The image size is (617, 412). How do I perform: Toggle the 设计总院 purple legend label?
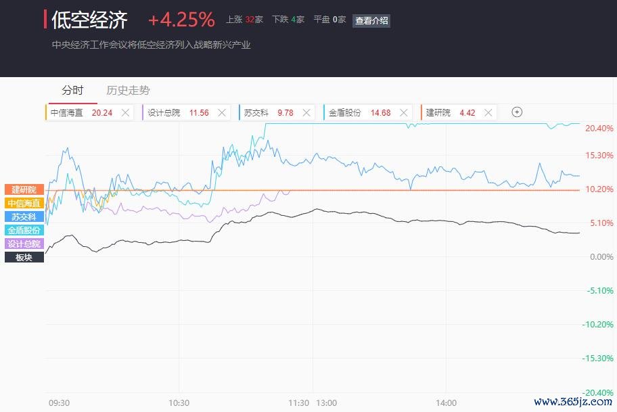(x=24, y=244)
